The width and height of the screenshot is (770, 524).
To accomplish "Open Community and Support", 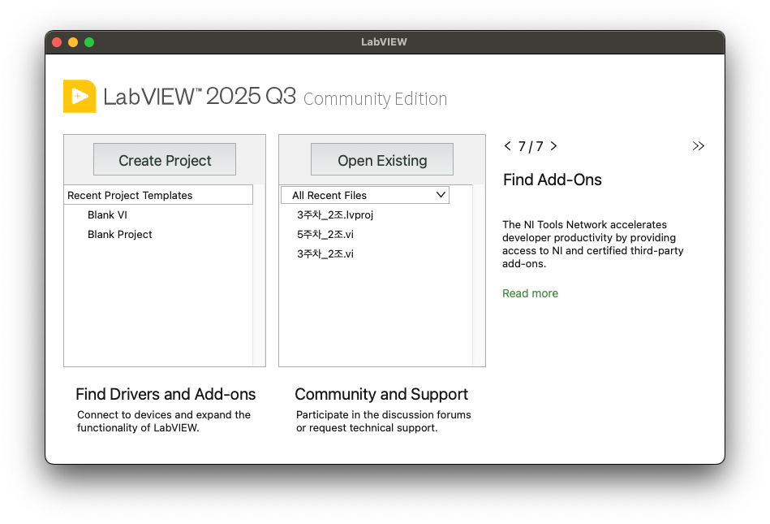I will coord(381,394).
